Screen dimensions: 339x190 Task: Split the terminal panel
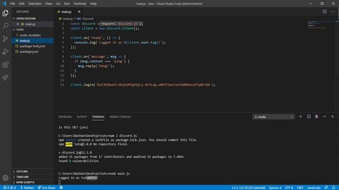[309, 117]
